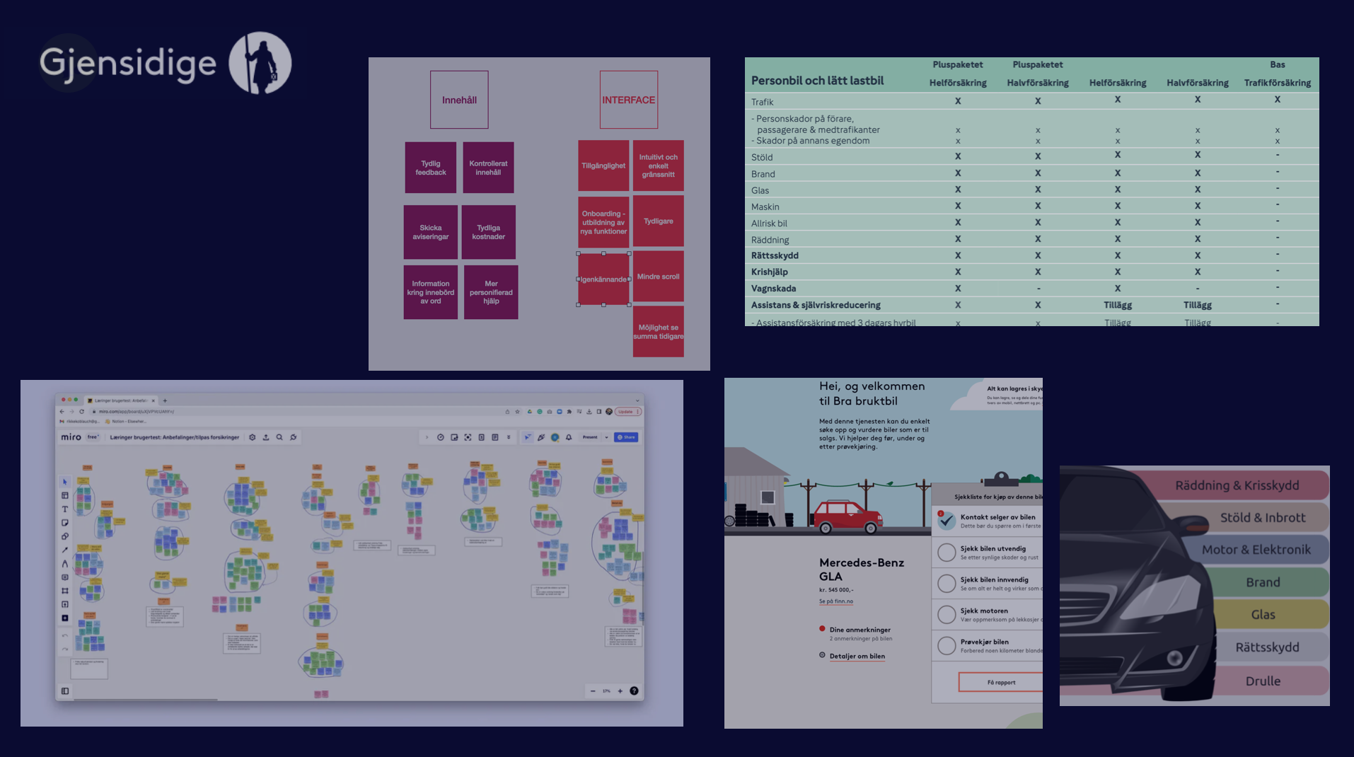Viewport: 1354px width, 757px height.
Task: Open 'Detaljer om bilen' link
Action: (x=857, y=656)
